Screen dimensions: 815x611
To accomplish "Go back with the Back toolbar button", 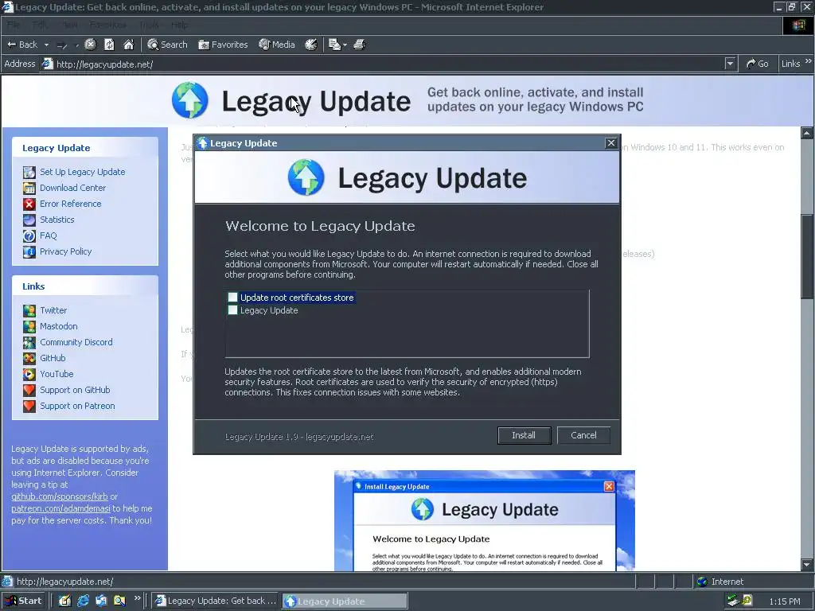I will (21, 45).
